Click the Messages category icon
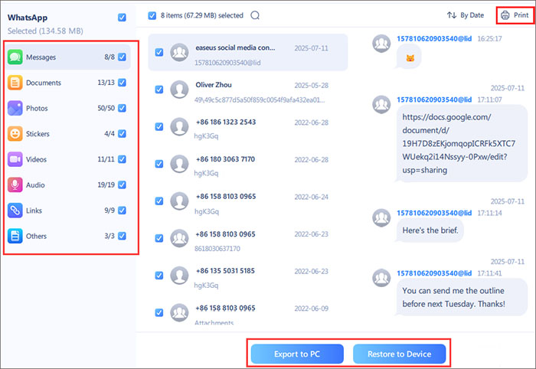This screenshot has height=369, width=536. pos(15,57)
